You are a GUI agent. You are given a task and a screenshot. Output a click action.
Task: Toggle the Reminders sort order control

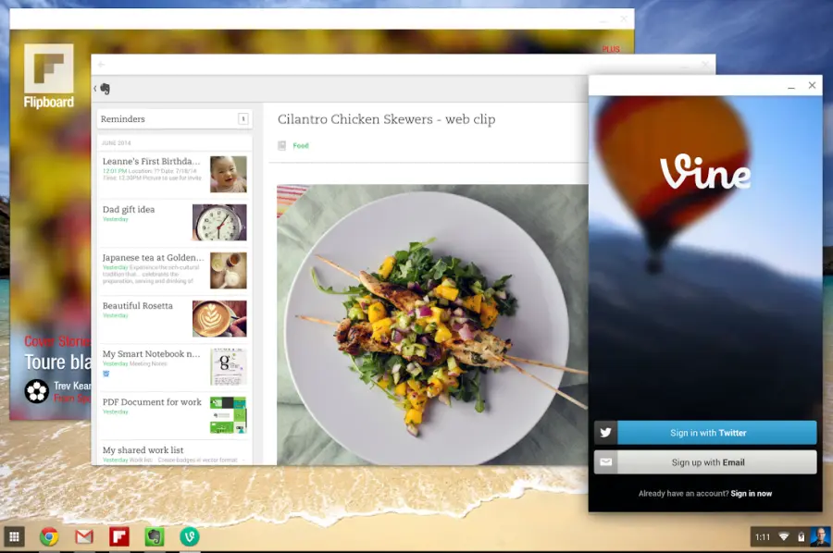point(242,119)
